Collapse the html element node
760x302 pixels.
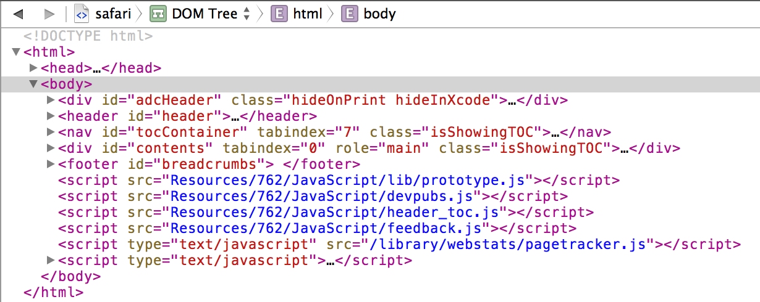pyautogui.click(x=16, y=52)
